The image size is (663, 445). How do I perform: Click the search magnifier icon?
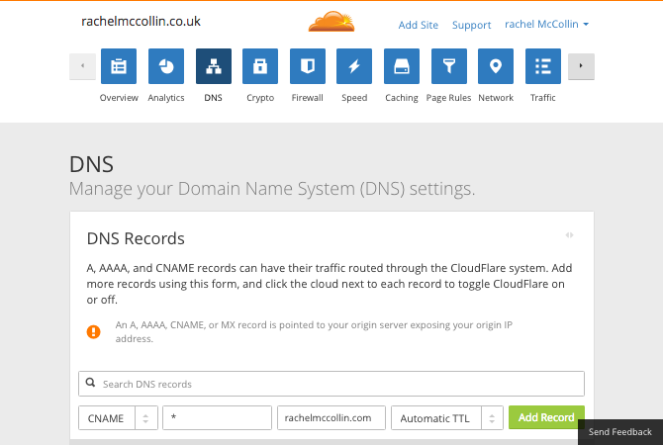point(90,383)
